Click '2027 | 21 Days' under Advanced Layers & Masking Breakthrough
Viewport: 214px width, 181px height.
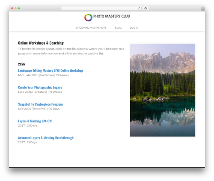28,142
